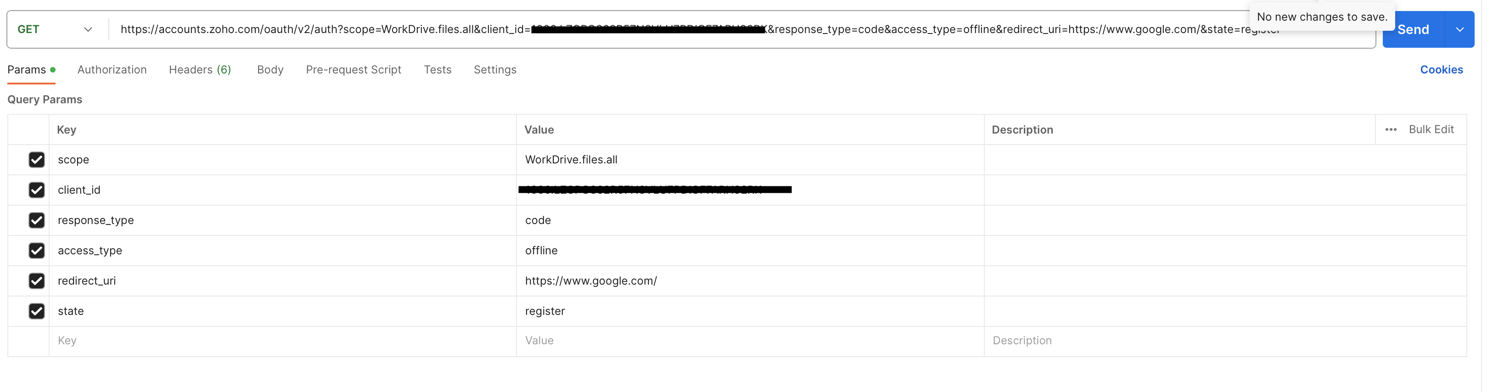Click the empty new Key field
The height and width of the screenshot is (392, 1493).
tap(283, 341)
